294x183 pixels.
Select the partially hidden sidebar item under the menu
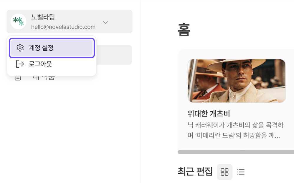coord(44,78)
